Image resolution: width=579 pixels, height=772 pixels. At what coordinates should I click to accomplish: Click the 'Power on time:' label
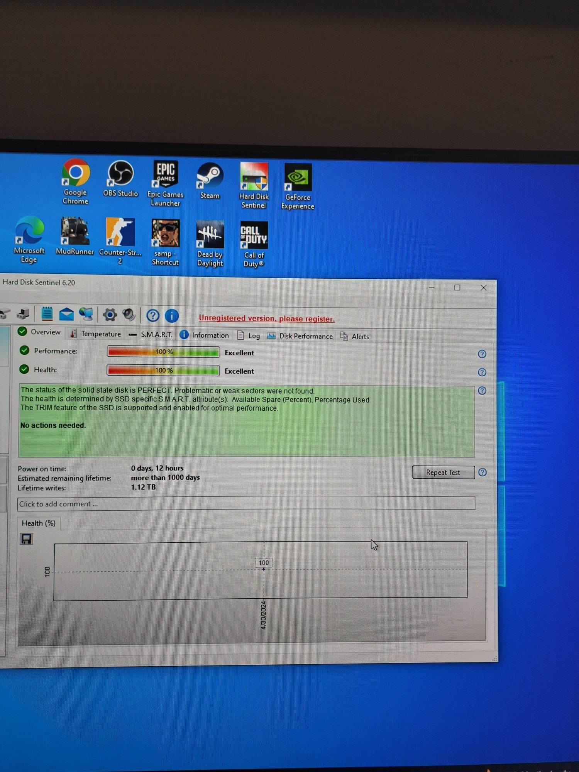pyautogui.click(x=42, y=469)
